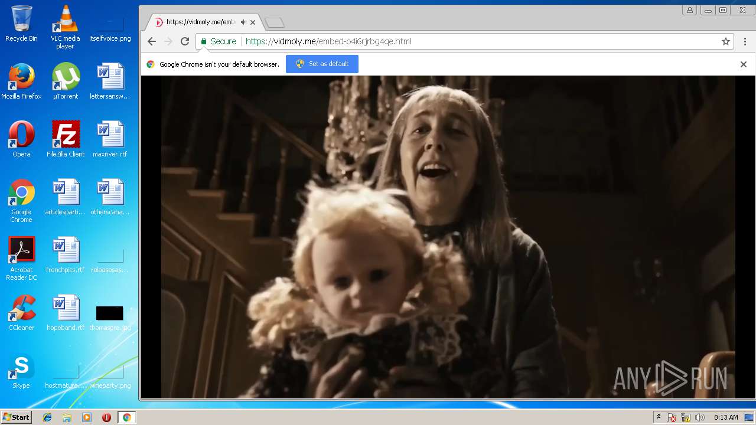This screenshot has height=425, width=756.
Task: Select the itselfvoice.png desktop file
Action: click(110, 27)
